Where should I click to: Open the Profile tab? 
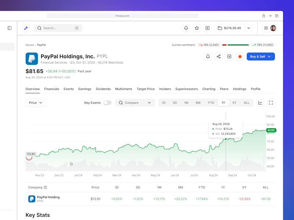255,89
